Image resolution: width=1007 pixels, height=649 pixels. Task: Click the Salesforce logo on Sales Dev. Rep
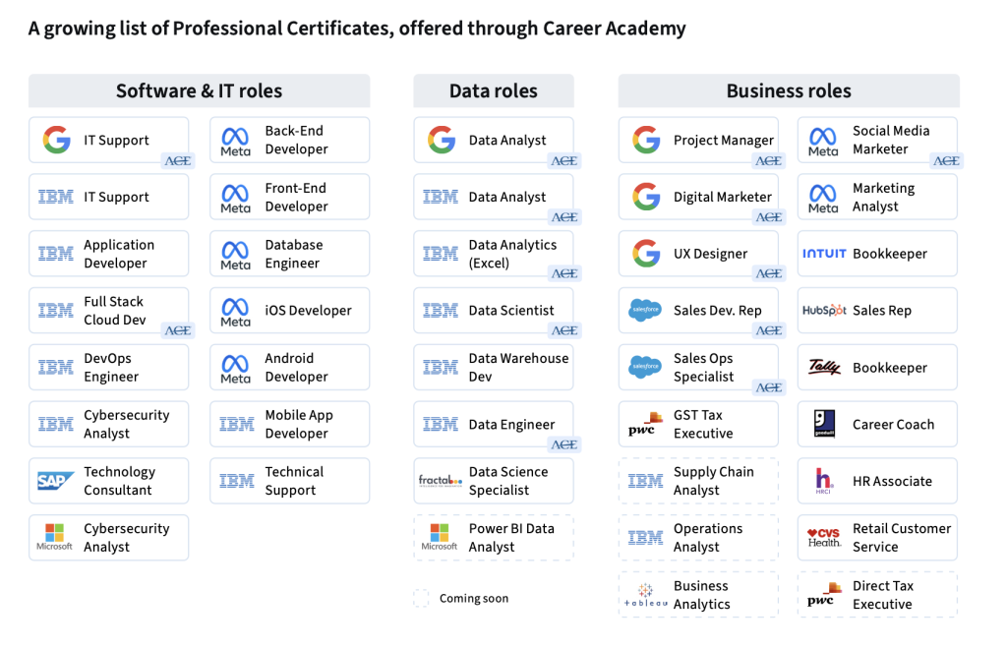click(x=646, y=310)
